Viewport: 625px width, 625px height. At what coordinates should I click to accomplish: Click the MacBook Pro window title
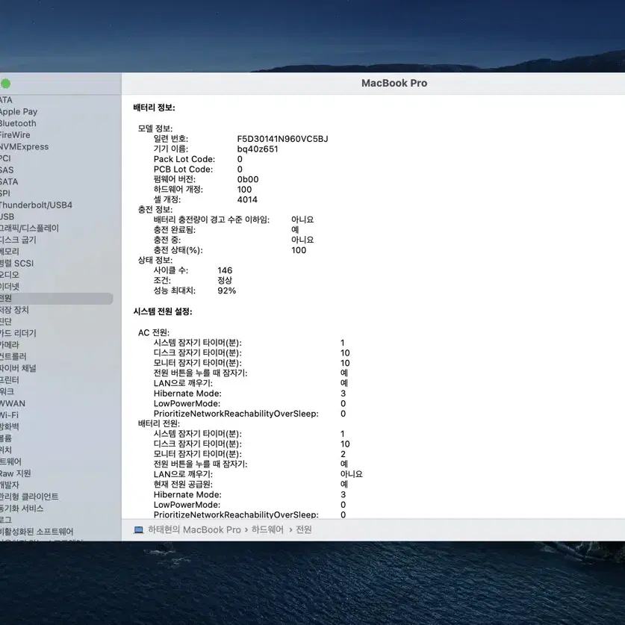[x=394, y=84]
